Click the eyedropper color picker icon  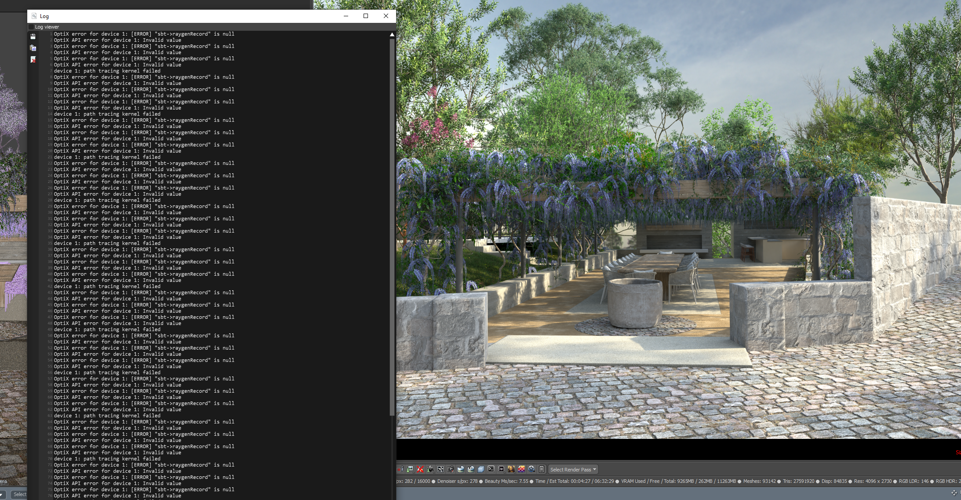[x=402, y=469]
